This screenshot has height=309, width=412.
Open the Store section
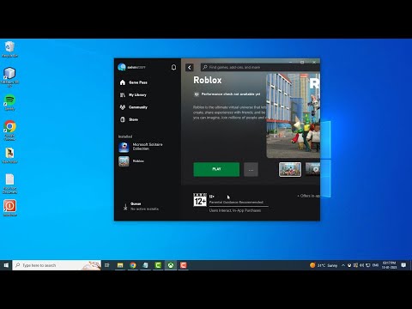tap(129, 119)
